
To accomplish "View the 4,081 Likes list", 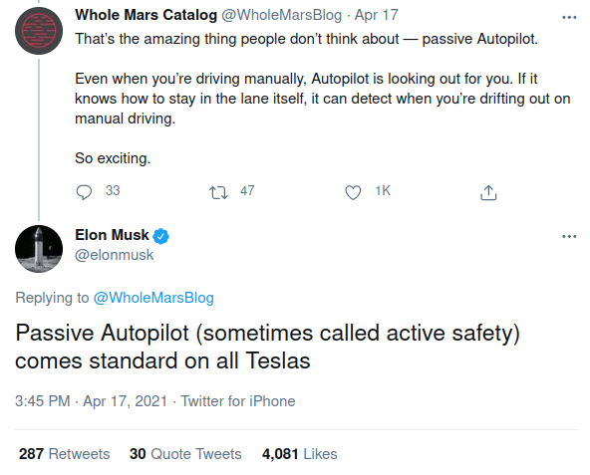I will [300, 453].
